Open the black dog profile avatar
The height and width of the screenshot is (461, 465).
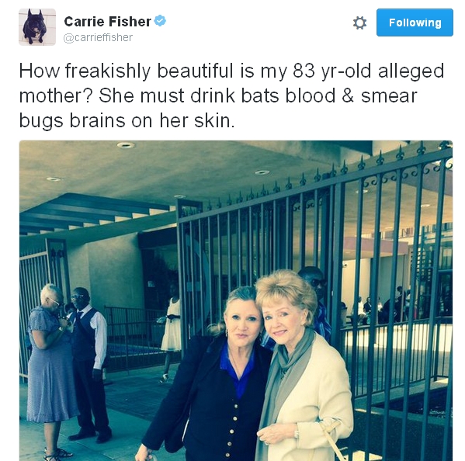tap(37, 27)
